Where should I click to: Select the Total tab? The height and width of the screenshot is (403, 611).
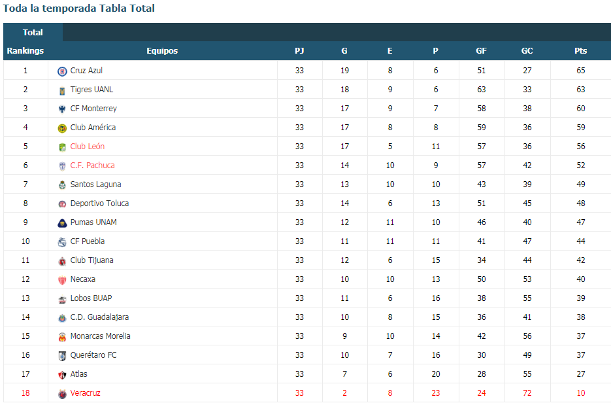(x=33, y=32)
